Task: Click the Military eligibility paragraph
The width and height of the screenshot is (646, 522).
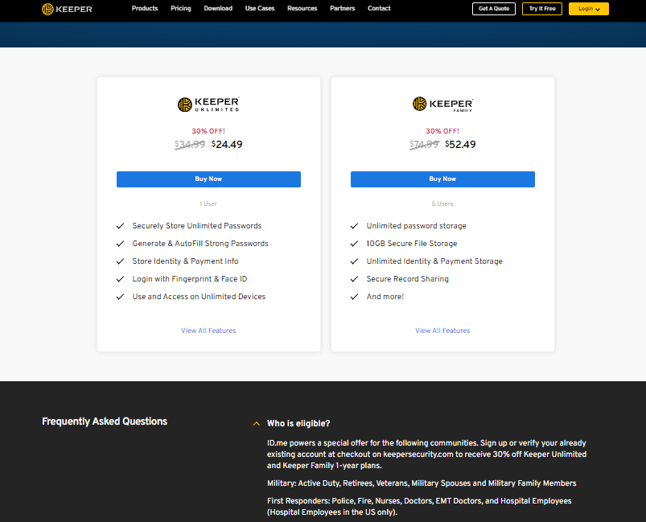Action: (422, 483)
